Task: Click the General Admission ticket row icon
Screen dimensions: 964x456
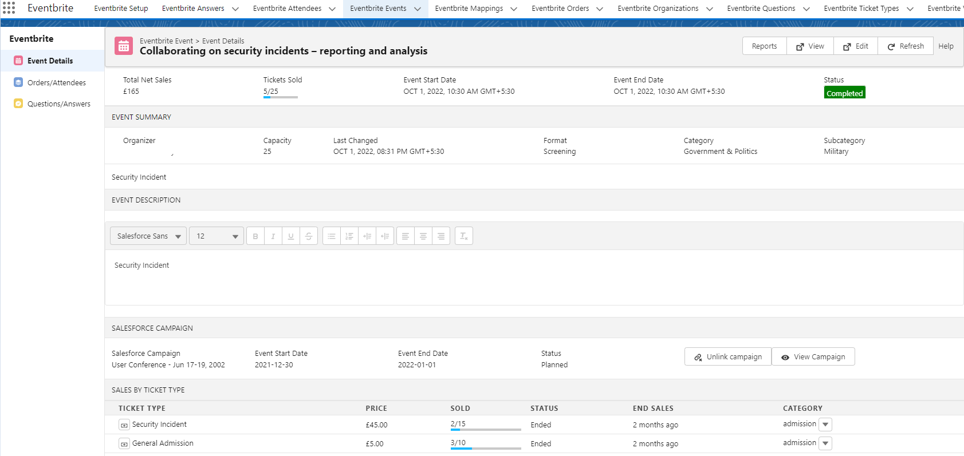Action: pos(124,444)
